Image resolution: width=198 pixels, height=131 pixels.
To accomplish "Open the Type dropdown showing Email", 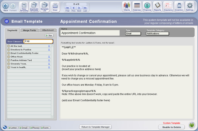I will [133, 33].
